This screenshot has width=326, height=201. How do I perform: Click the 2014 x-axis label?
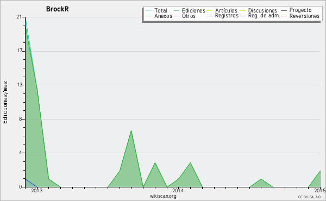(178, 191)
